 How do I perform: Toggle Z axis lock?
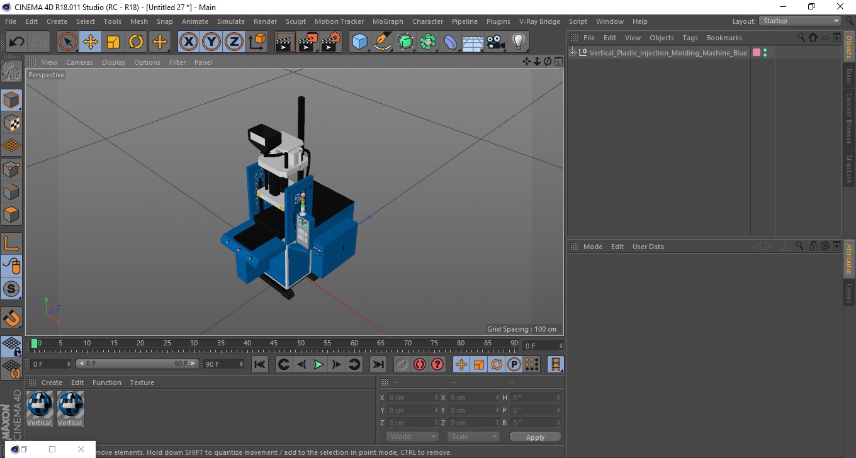pos(234,42)
